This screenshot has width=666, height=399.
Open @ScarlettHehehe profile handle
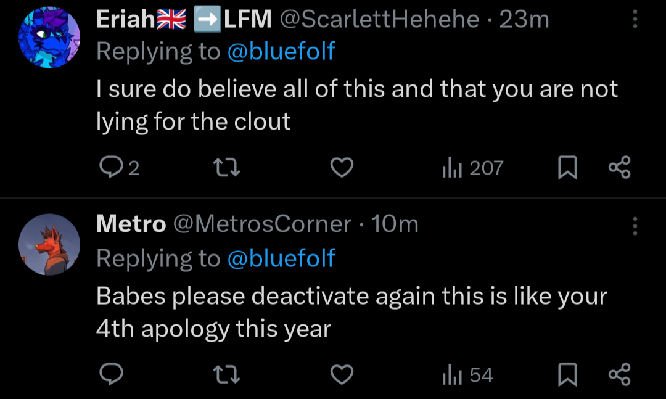pos(379,19)
